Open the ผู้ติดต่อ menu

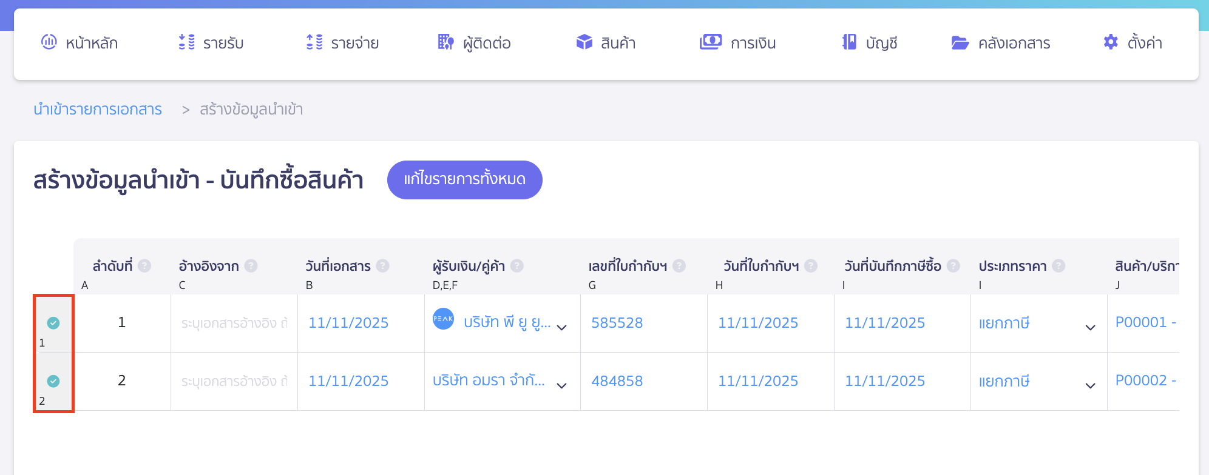point(474,43)
